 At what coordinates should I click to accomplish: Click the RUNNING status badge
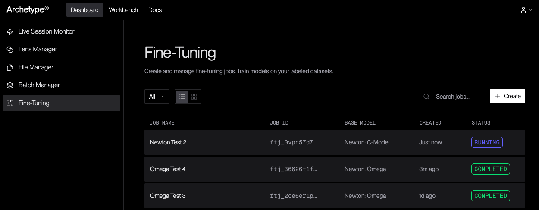(x=487, y=142)
